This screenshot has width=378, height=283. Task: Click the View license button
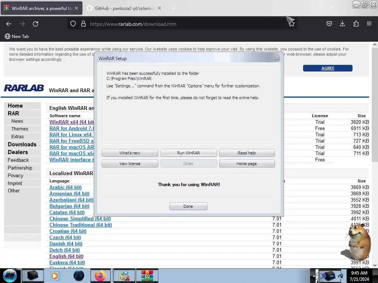[130, 164]
